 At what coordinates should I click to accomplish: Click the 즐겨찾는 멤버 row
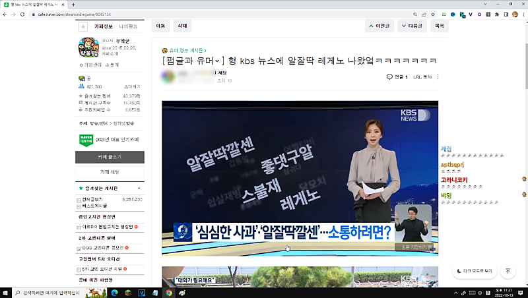[x=110, y=96]
